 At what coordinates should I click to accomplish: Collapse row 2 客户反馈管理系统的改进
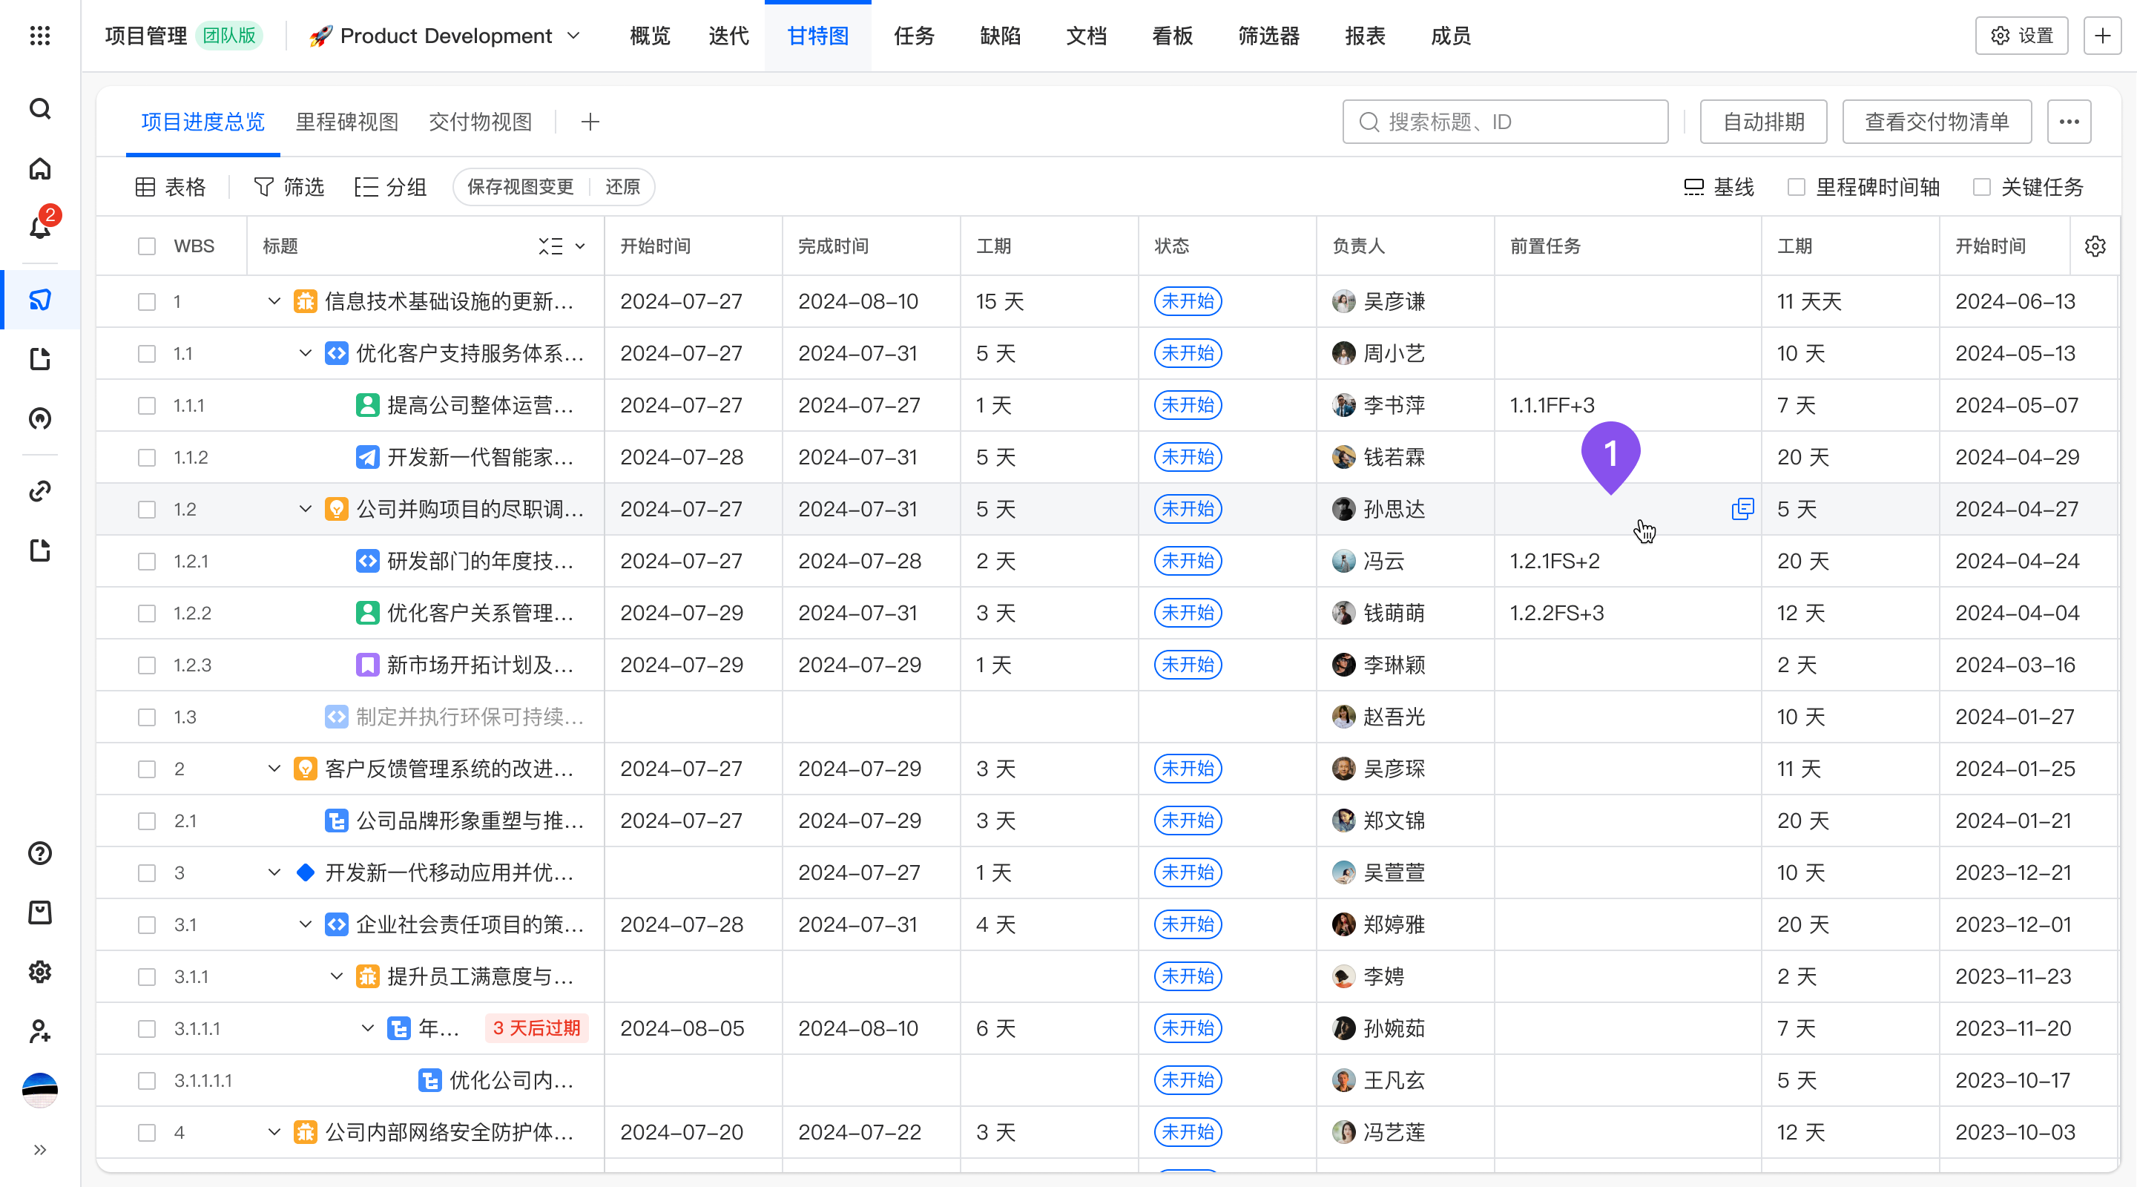(x=274, y=769)
